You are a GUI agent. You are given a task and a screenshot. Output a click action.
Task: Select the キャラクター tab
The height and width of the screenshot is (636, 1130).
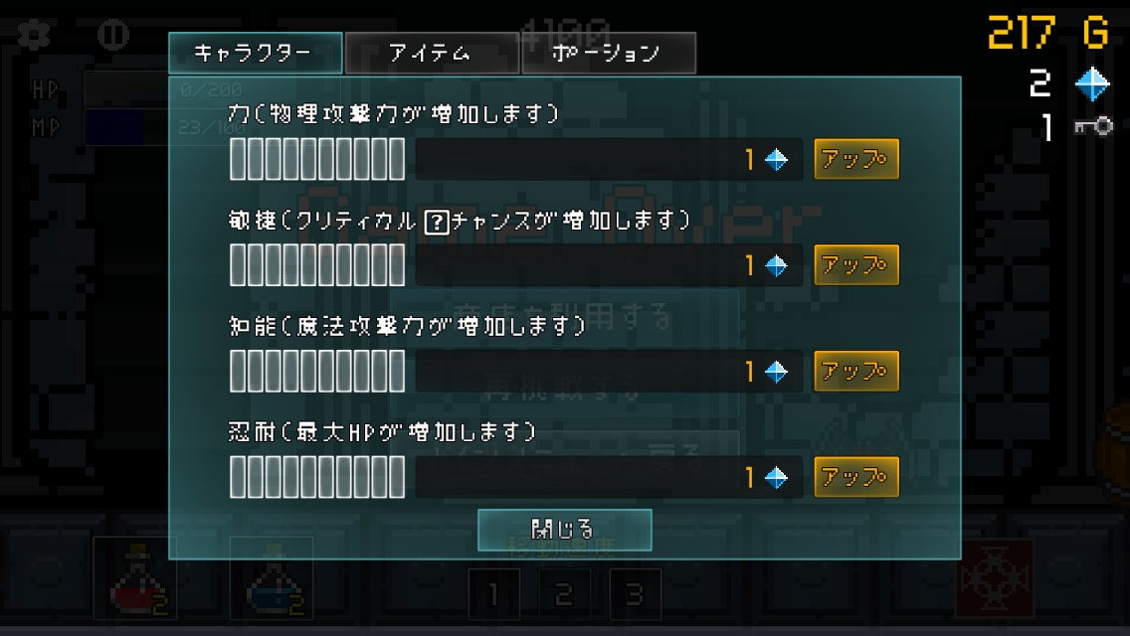255,53
